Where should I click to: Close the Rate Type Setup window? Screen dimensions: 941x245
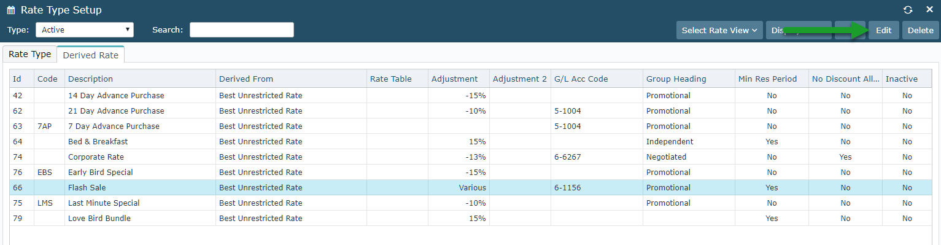pos(929,10)
